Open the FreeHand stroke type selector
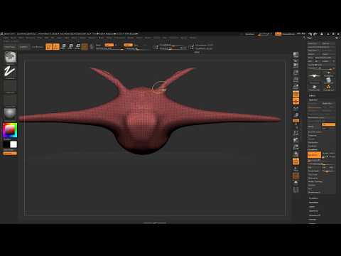 pos(10,71)
